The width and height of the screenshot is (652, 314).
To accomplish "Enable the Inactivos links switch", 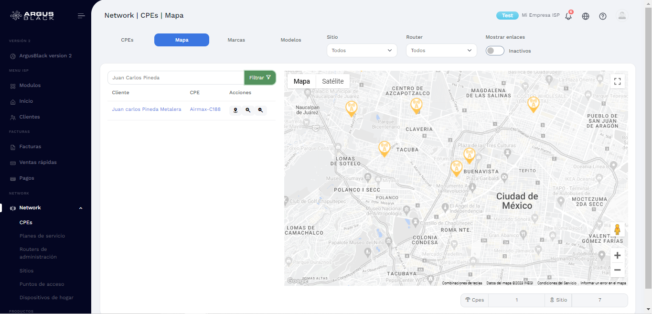I will tap(495, 51).
